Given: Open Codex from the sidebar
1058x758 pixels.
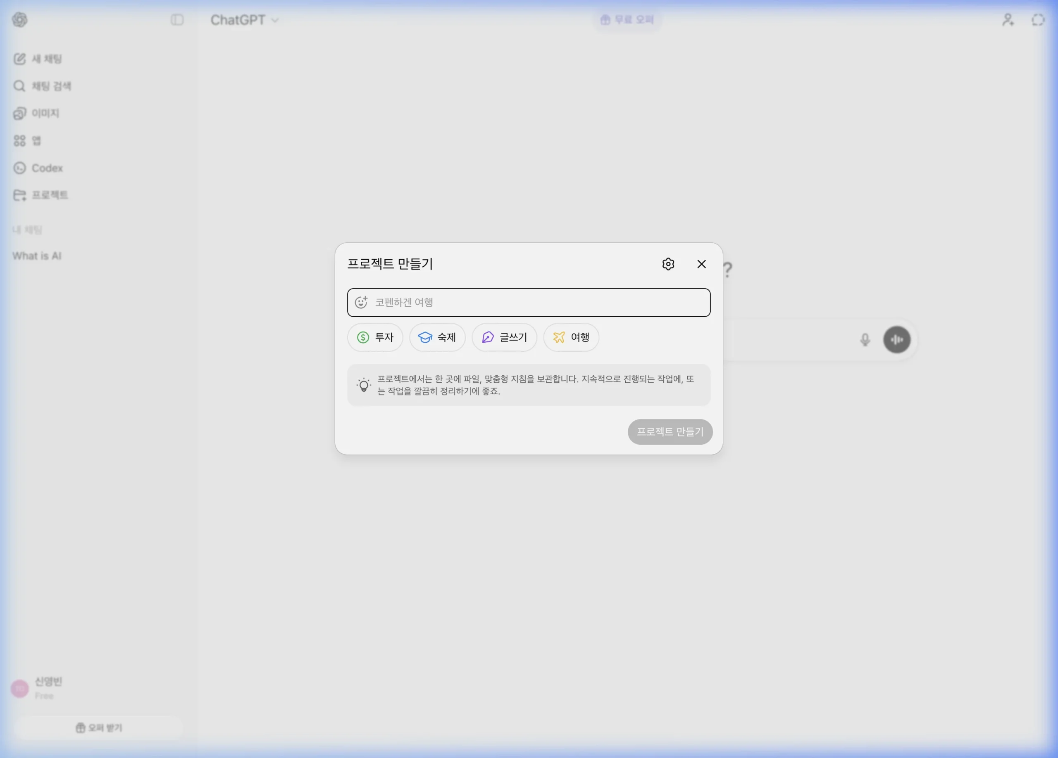Looking at the screenshot, I should coord(47,168).
